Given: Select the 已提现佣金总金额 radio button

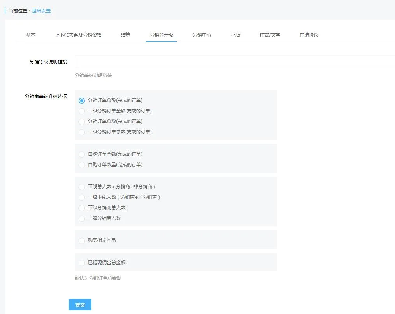Looking at the screenshot, I should click(82, 263).
